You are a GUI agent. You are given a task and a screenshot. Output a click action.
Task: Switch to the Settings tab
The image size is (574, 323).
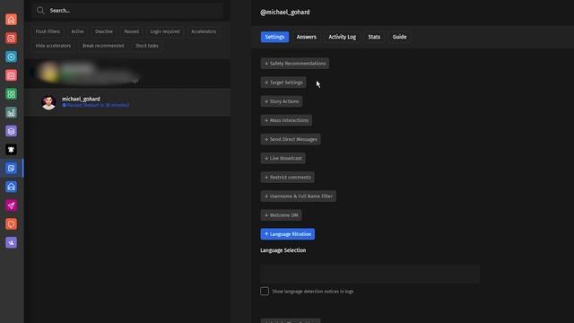click(274, 37)
